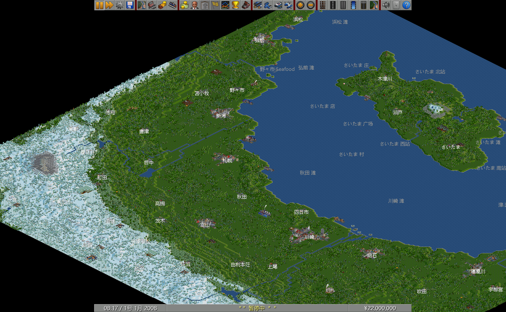The image size is (506, 312).
Task: Open the minimap display icon
Action: 142,5
